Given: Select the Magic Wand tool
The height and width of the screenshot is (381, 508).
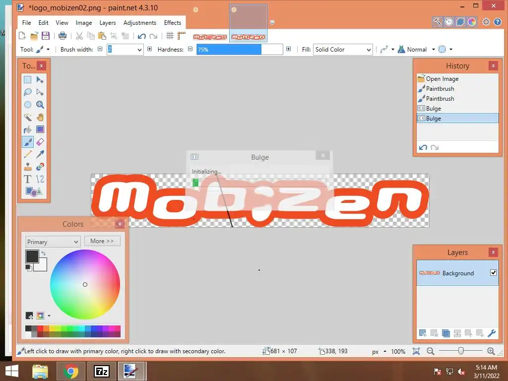Looking at the screenshot, I should pos(28,117).
